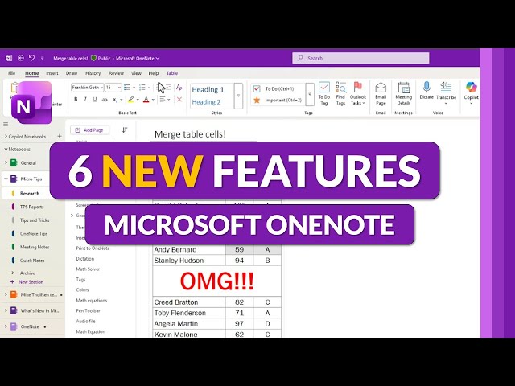Expand the Tags gallery
Screen dimensions: 515x386
point(310,94)
